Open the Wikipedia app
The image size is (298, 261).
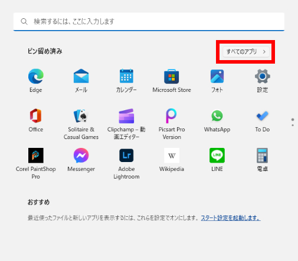click(x=172, y=160)
